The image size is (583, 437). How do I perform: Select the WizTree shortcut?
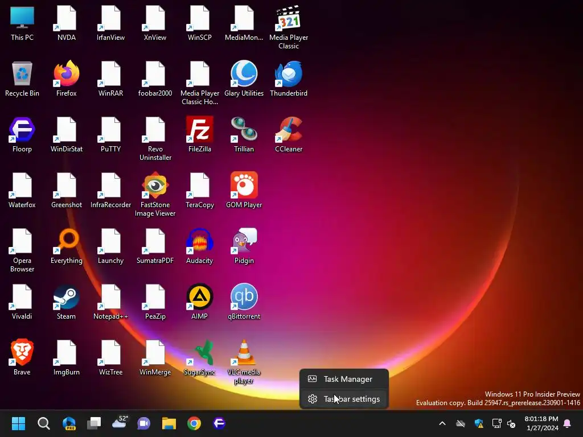tap(111, 357)
